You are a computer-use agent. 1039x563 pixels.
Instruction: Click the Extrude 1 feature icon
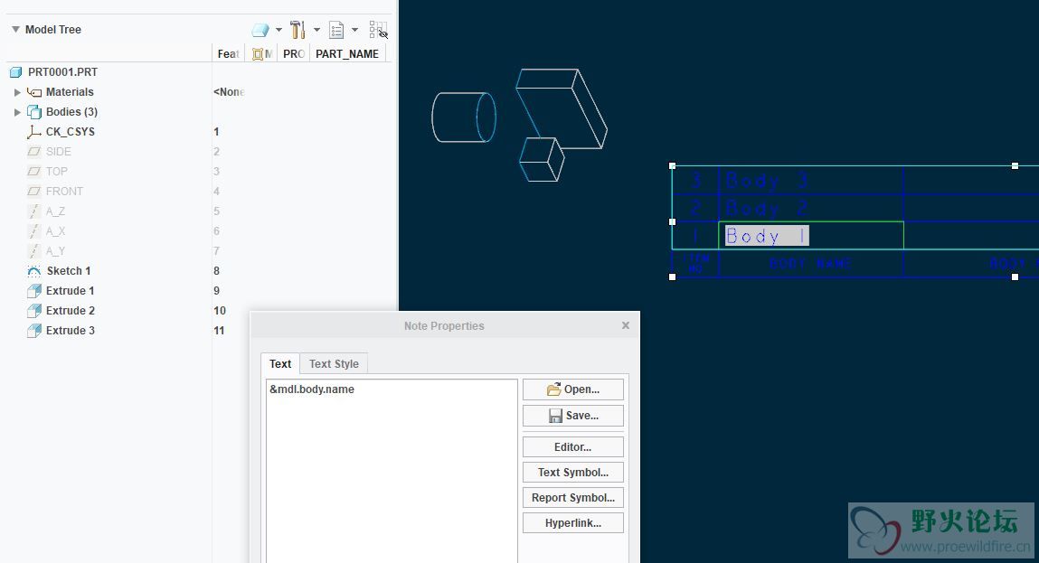pos(33,291)
